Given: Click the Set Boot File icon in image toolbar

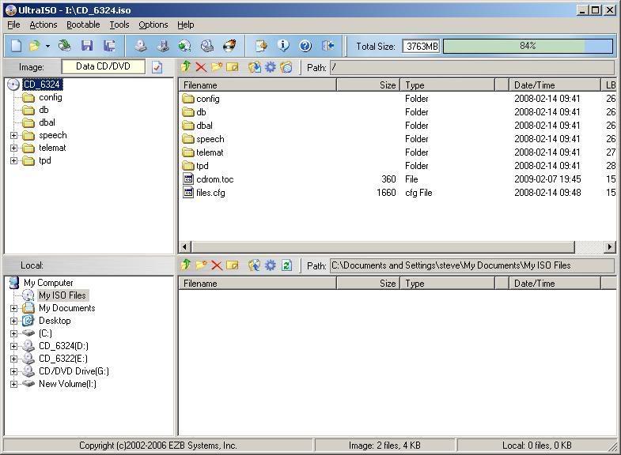Looking at the screenshot, I should point(286,67).
